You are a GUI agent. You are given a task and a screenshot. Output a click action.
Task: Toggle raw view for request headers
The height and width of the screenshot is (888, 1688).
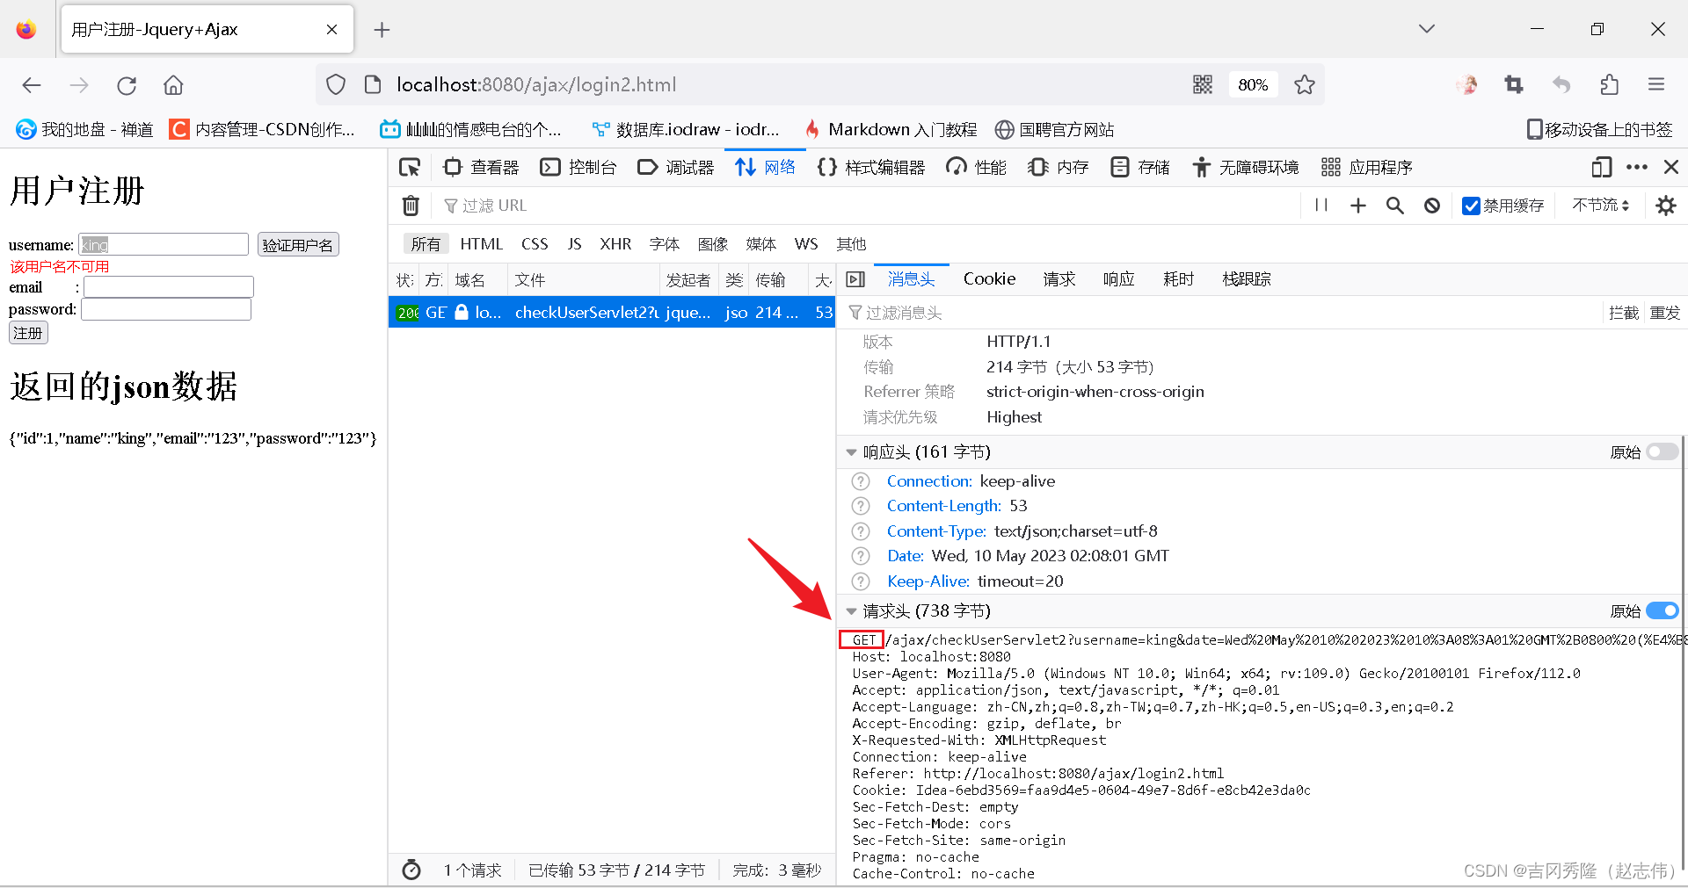(x=1663, y=610)
